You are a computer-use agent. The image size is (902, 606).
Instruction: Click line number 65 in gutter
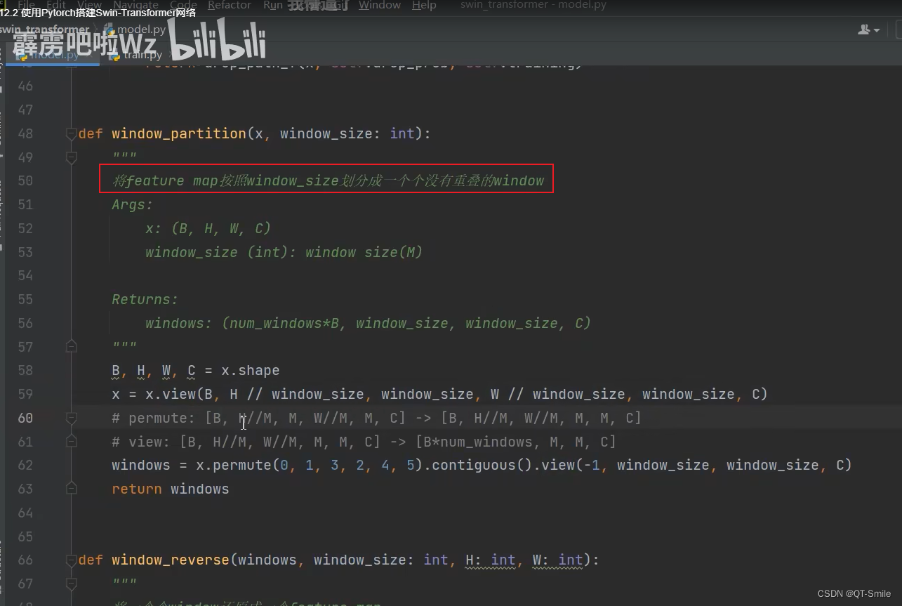[25, 536]
